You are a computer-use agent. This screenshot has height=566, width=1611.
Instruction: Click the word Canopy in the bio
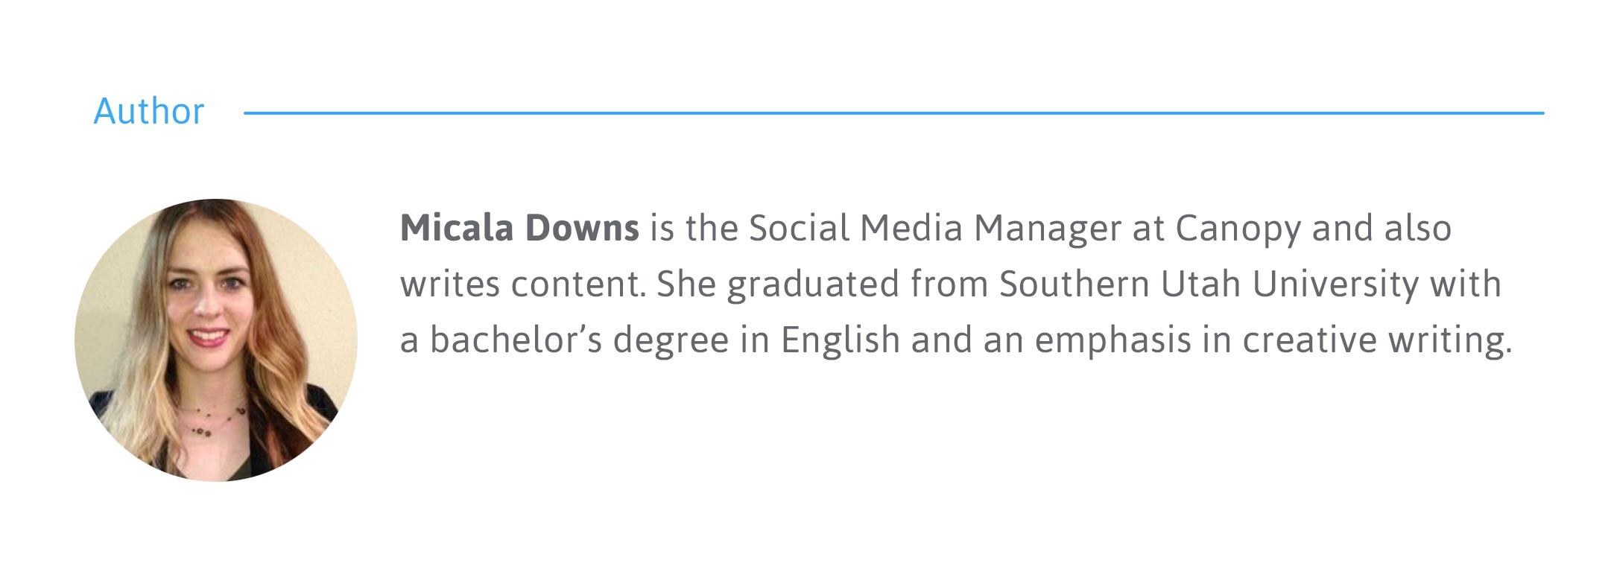1238,229
